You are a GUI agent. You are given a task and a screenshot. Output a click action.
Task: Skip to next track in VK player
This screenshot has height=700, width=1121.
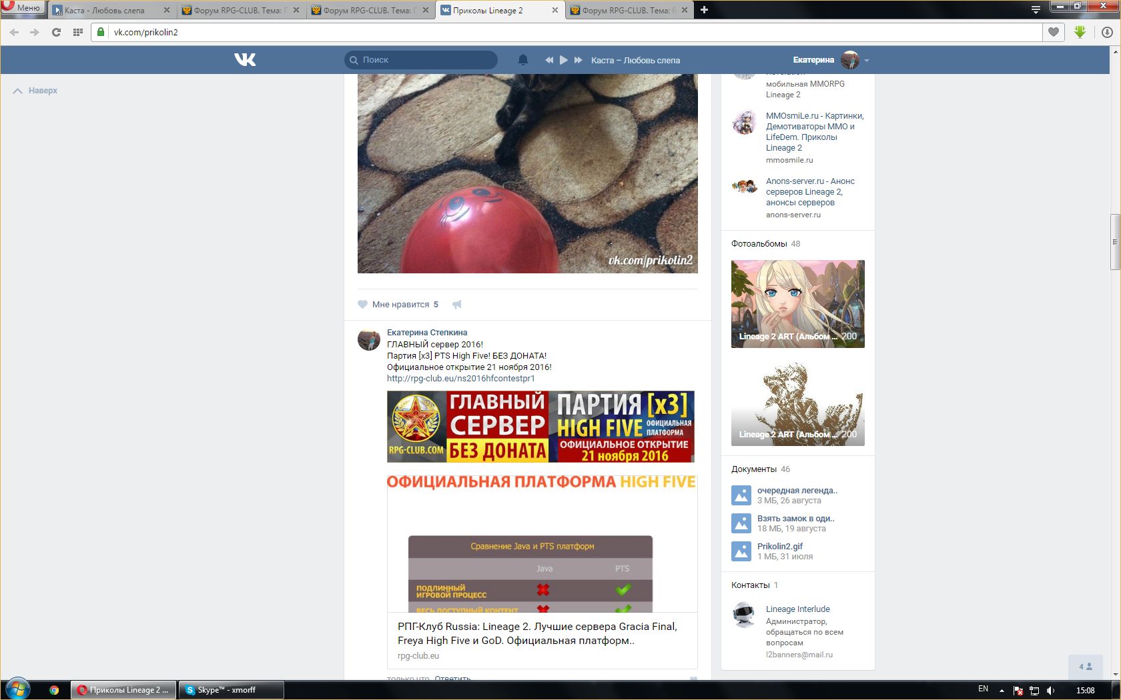[579, 60]
